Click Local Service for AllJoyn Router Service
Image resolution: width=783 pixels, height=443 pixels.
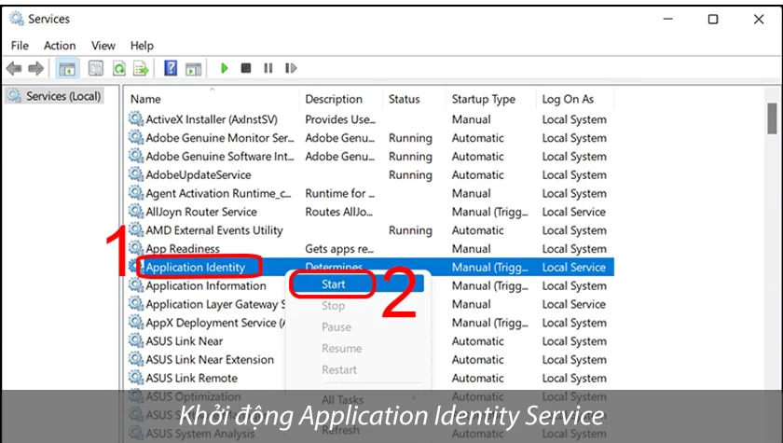(x=574, y=212)
